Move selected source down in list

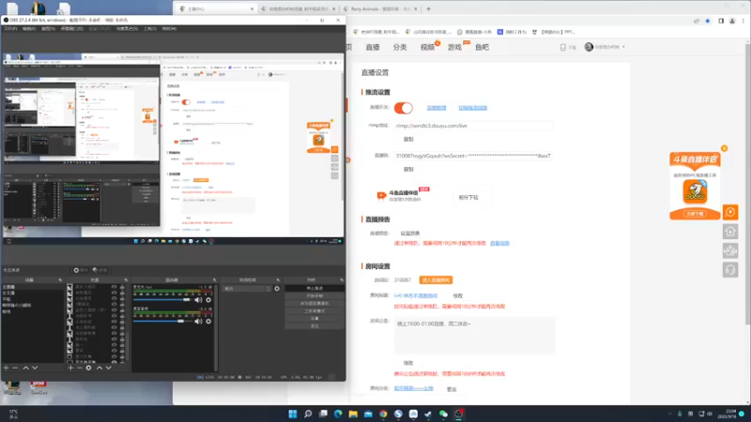click(x=108, y=368)
